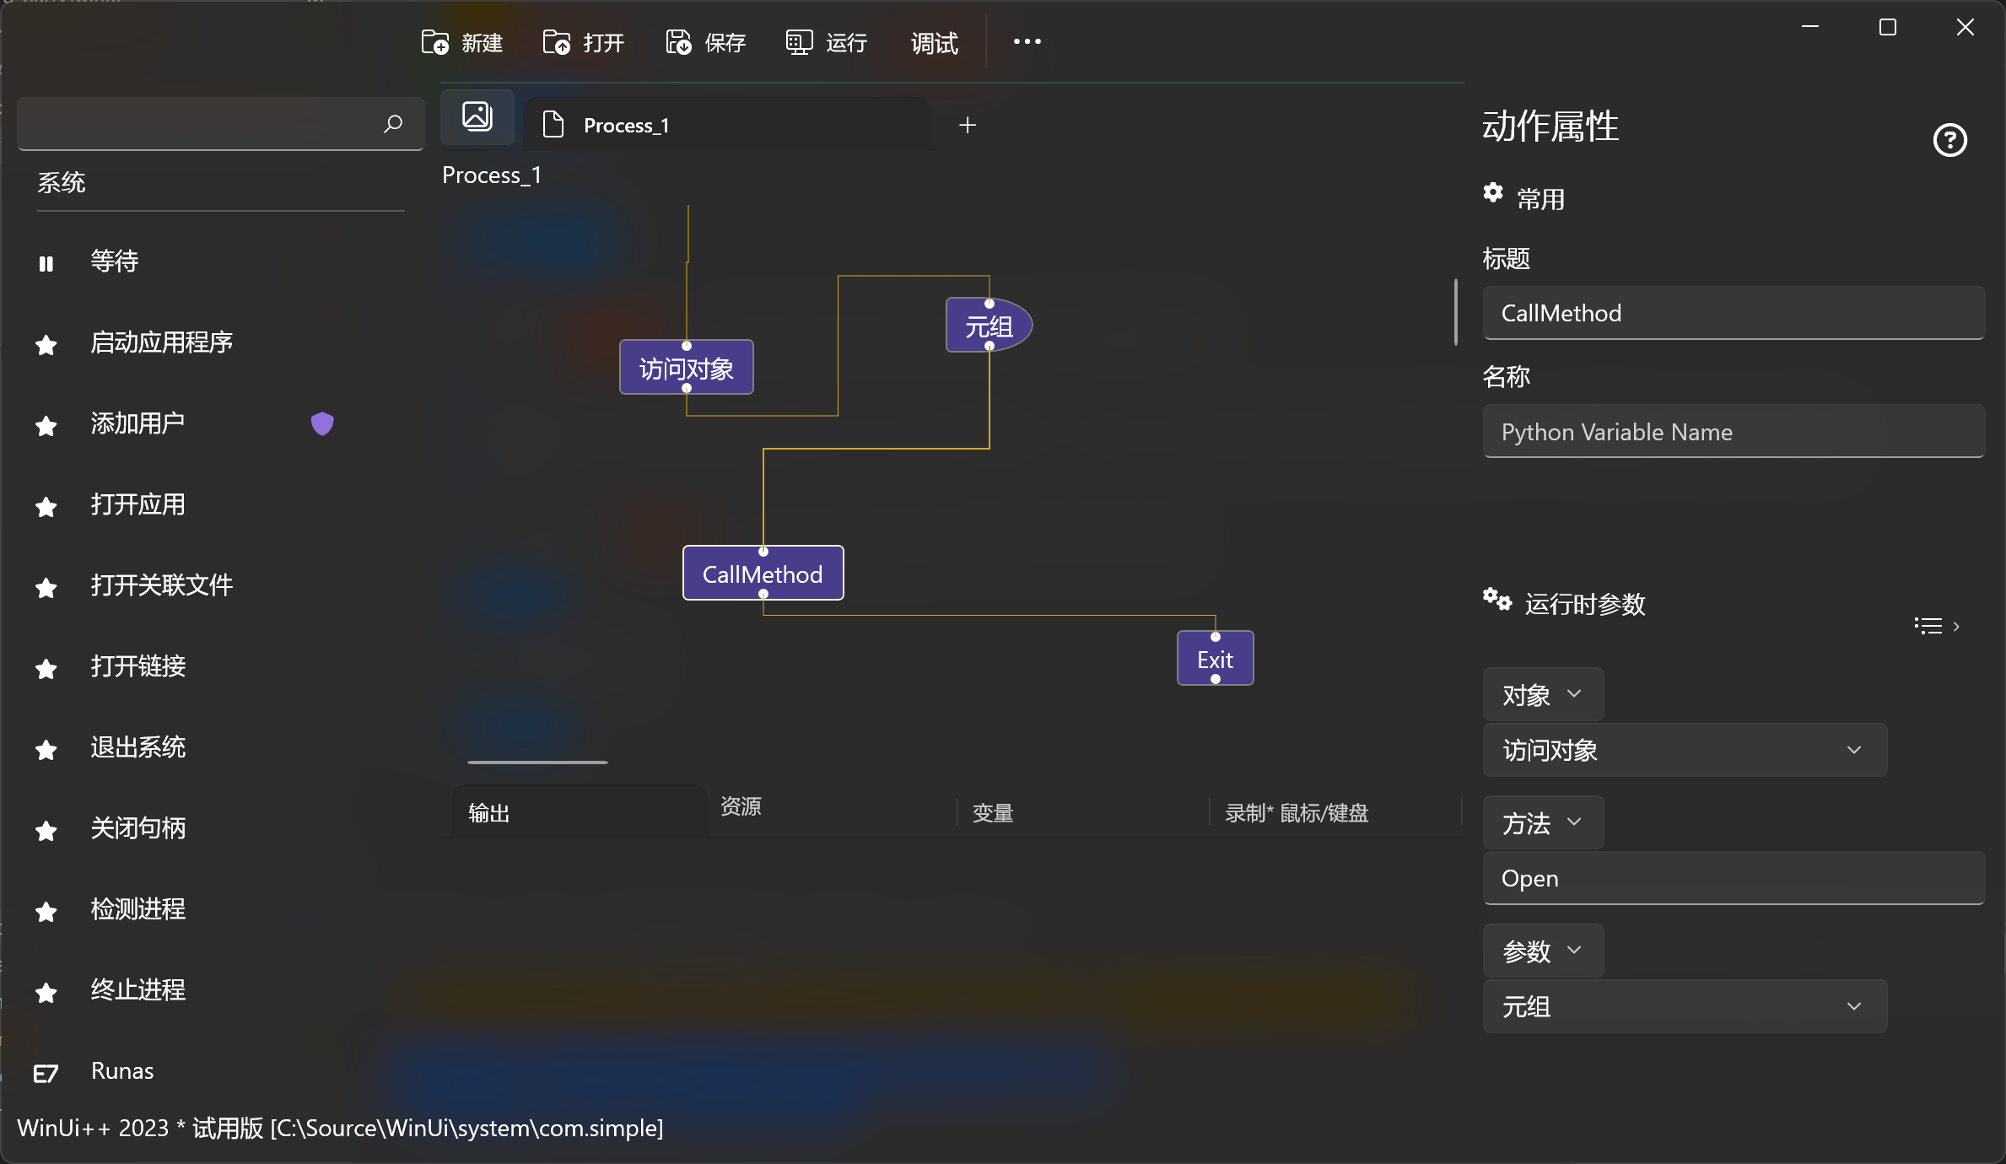Screen dimensions: 2006x1164
Task: Click the canvas vertical scrollbar handle
Action: pos(1456,312)
